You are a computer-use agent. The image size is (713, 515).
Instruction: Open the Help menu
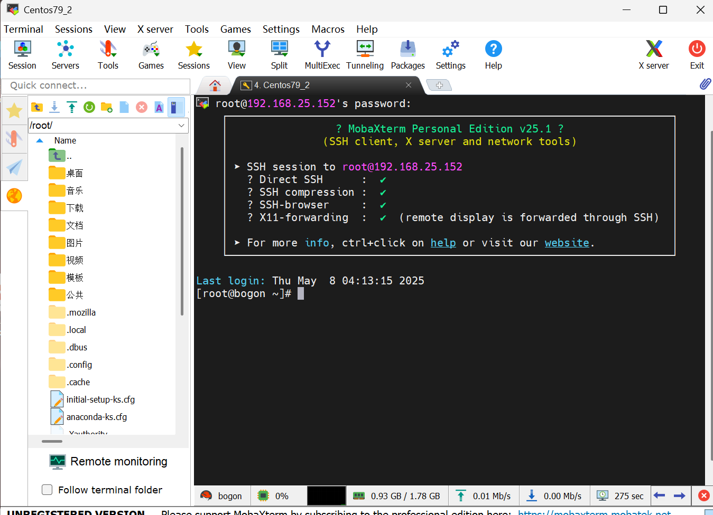coord(367,29)
